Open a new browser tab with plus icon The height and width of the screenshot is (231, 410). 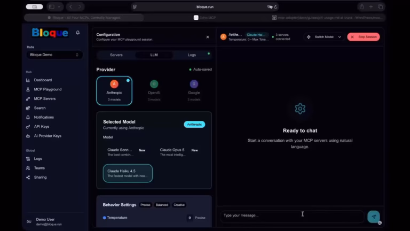pyautogui.click(x=371, y=7)
